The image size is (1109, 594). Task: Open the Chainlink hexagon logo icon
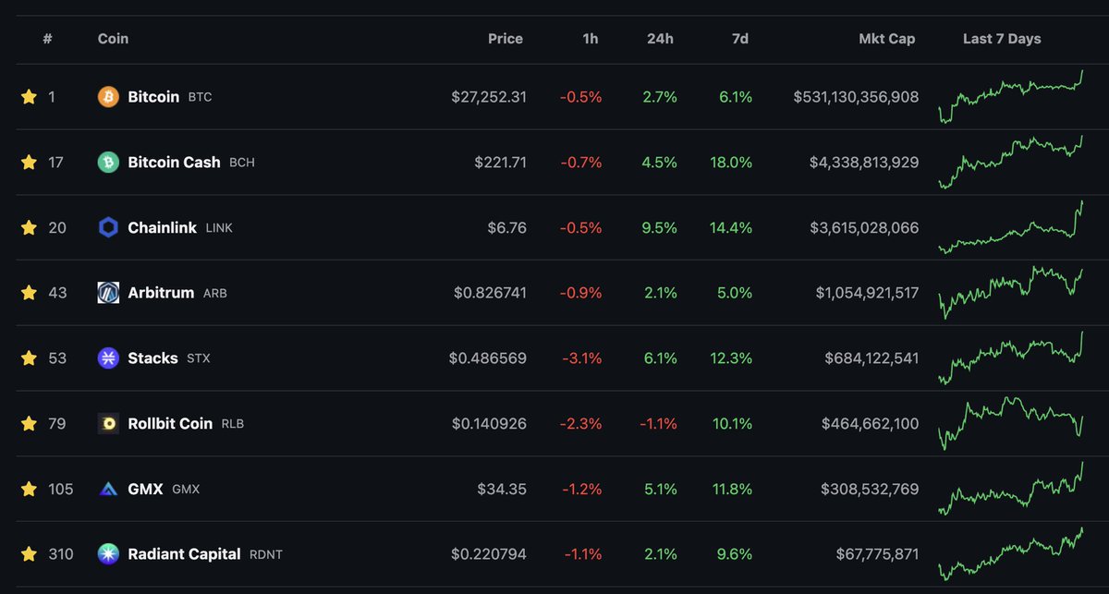tap(108, 227)
